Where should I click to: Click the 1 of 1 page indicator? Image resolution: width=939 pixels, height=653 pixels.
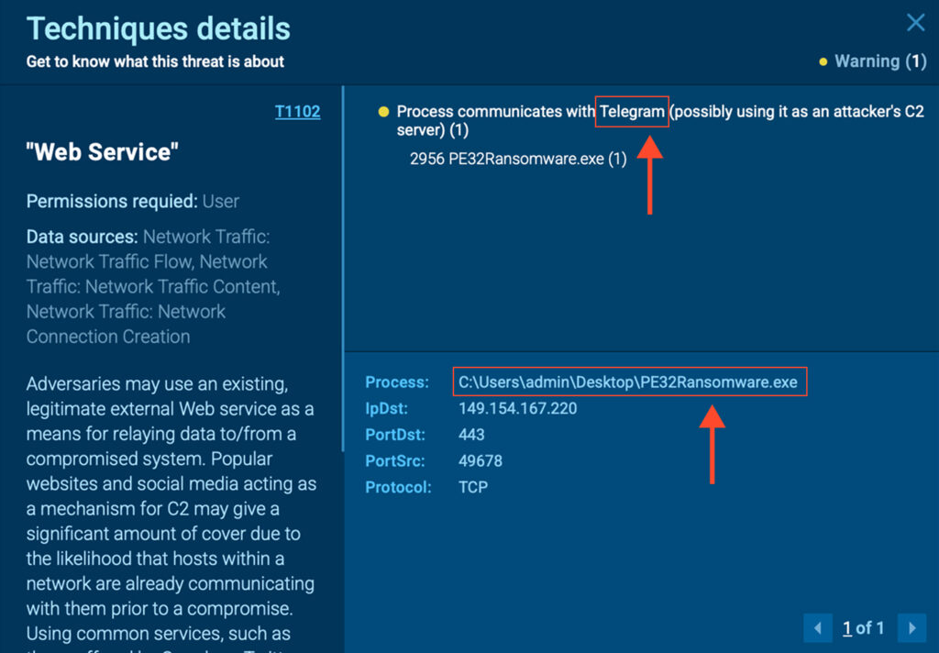click(x=864, y=628)
